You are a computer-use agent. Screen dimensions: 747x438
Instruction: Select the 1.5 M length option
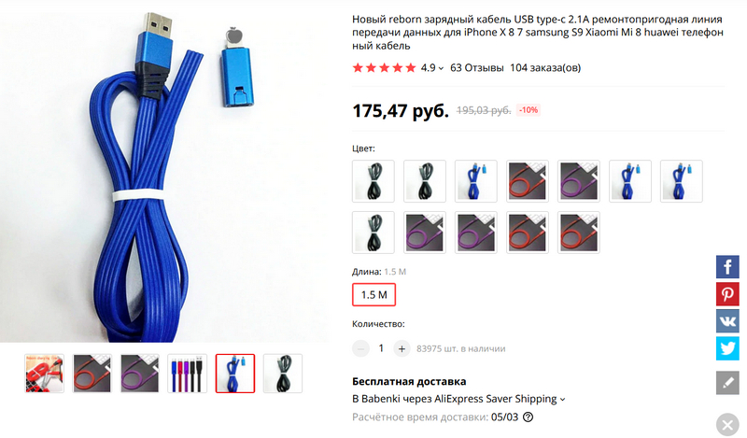(x=374, y=294)
